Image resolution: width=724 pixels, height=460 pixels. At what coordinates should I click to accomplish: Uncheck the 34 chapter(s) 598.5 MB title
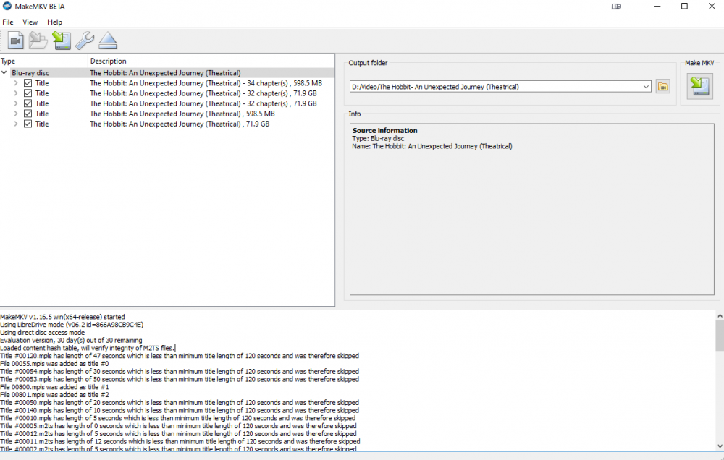tap(28, 83)
